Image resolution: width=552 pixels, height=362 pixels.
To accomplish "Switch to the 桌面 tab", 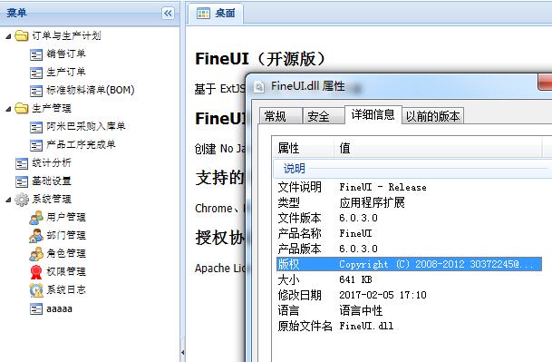I will coord(216,14).
